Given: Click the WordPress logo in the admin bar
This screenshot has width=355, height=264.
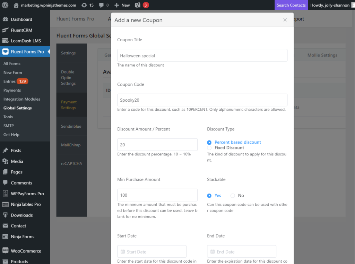Looking at the screenshot, I should pyautogui.click(x=5, y=5).
